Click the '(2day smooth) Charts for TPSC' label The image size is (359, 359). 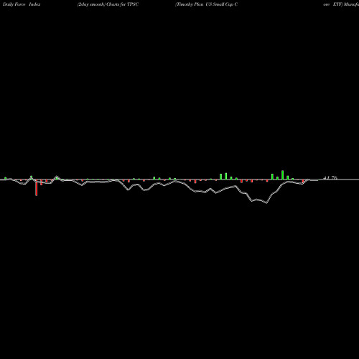click(x=108, y=4)
